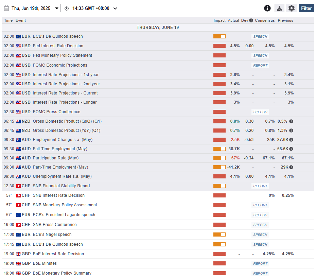Click EU flag on Lagarde speech row
The image size is (316, 278).
(x=19, y=215)
